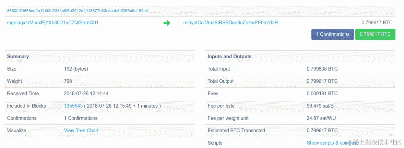The image size is (404, 148).
Task: Open block 1355543 link
Action: pos(73,106)
